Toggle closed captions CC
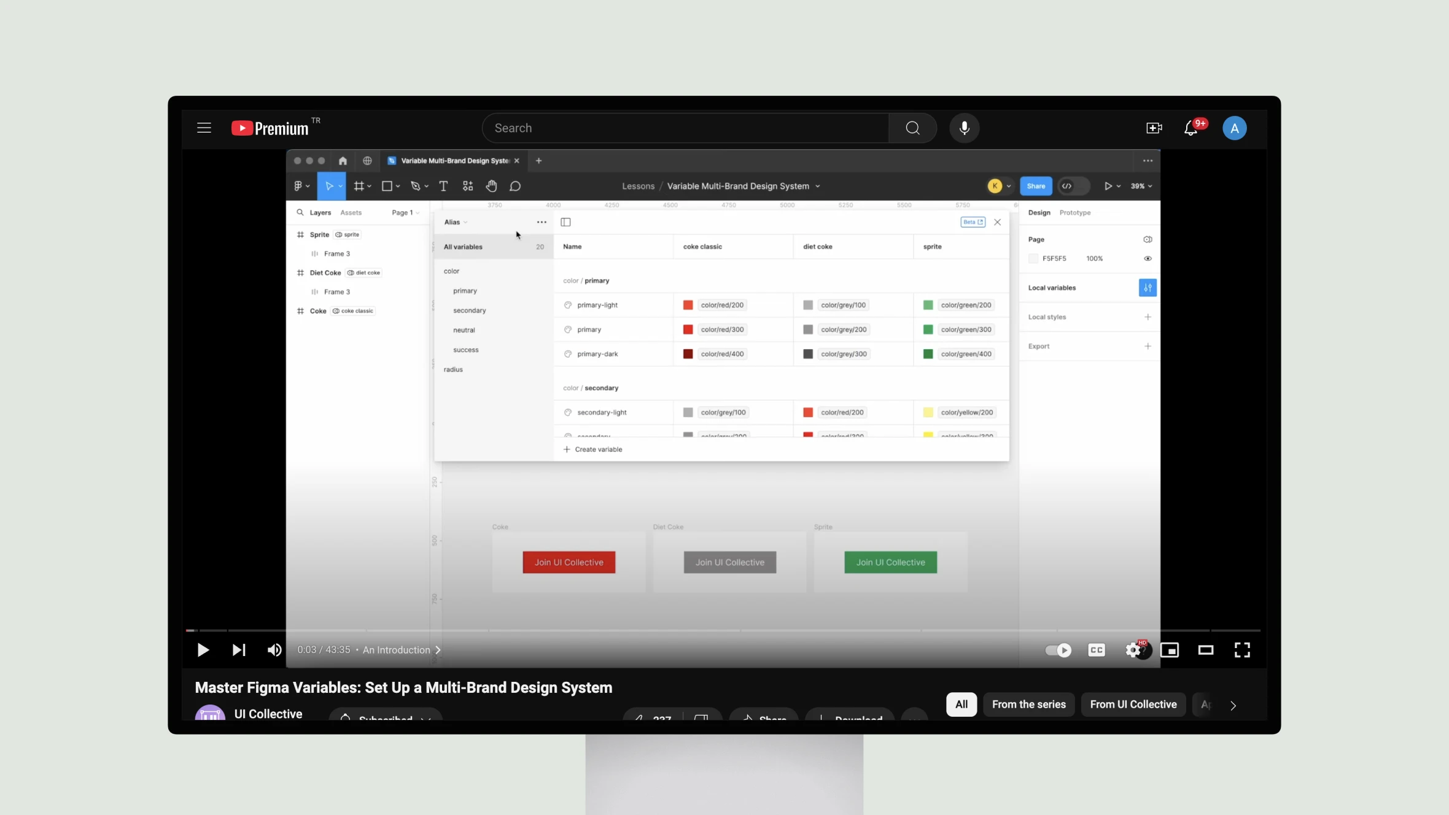The width and height of the screenshot is (1449, 815). pos(1097,649)
